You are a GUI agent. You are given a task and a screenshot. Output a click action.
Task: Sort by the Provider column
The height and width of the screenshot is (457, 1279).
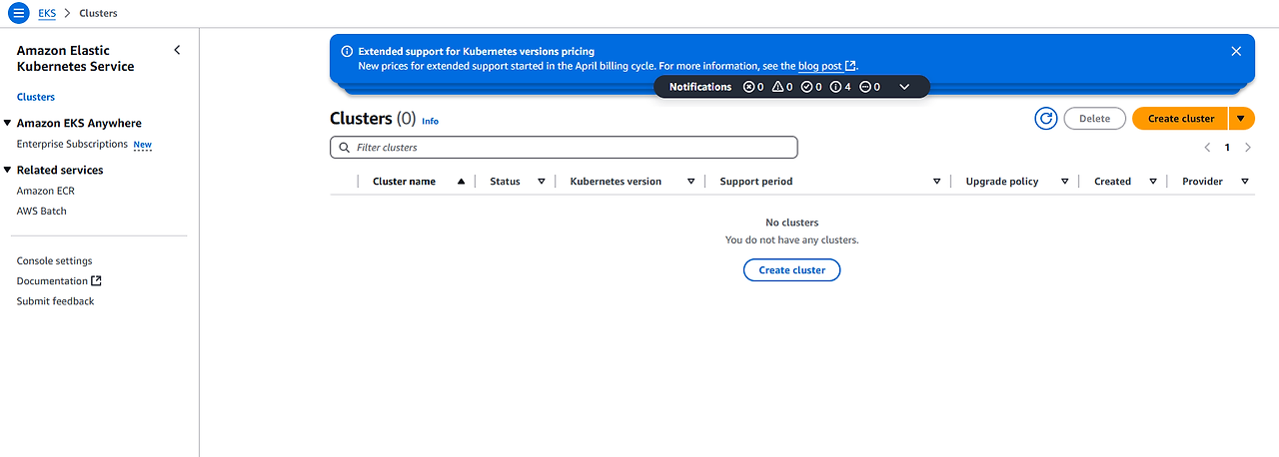point(1245,182)
